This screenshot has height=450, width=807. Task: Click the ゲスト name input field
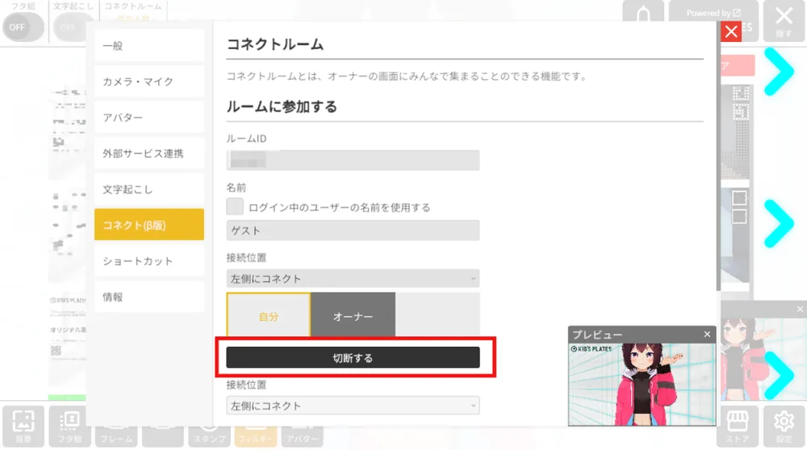coord(353,231)
